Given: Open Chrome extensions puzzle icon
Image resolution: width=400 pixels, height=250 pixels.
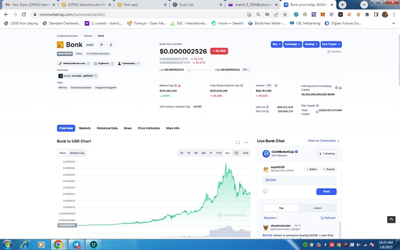Looking at the screenshot, I should click(x=367, y=15).
